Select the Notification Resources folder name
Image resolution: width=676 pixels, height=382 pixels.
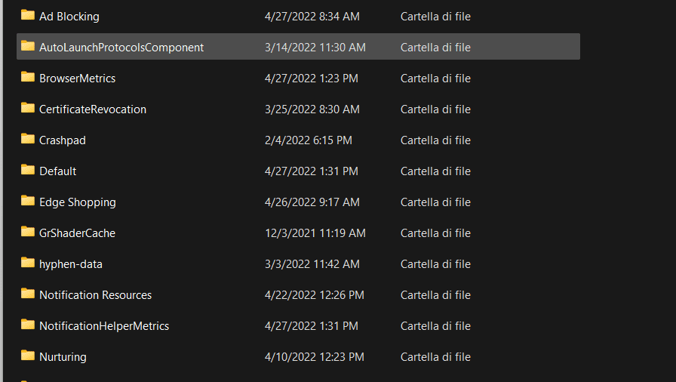coord(95,295)
